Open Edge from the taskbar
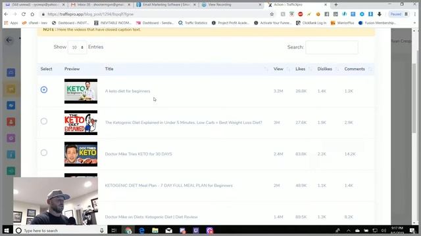 (142, 230)
